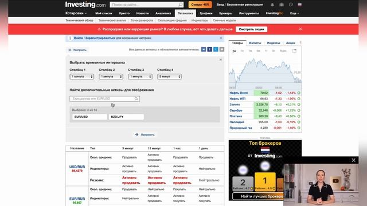Go to the Свечные модели submenu
This screenshot has height=206, width=367.
coord(224,21)
